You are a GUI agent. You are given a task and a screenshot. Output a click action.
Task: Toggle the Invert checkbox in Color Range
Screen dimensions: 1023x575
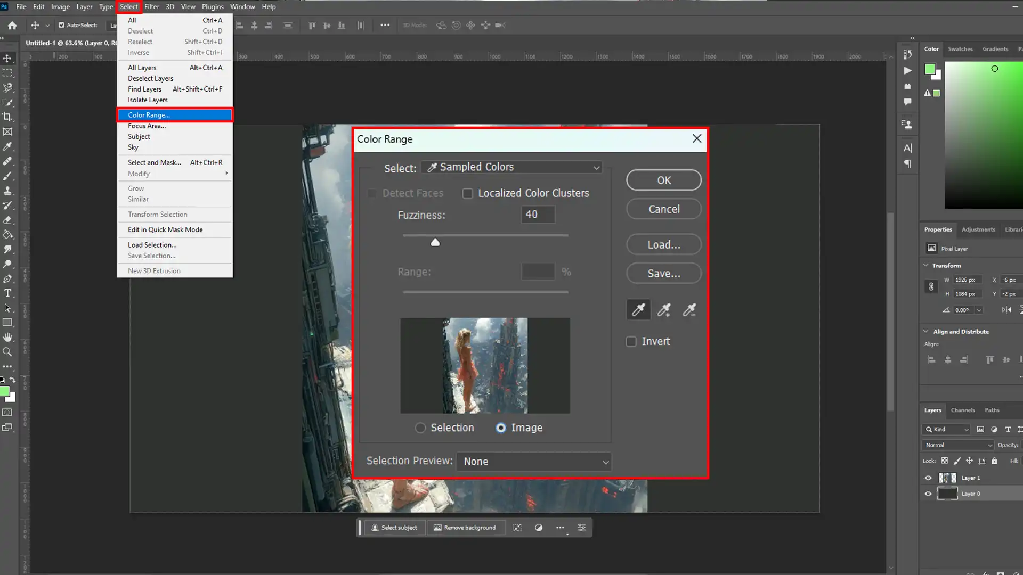[x=630, y=341]
